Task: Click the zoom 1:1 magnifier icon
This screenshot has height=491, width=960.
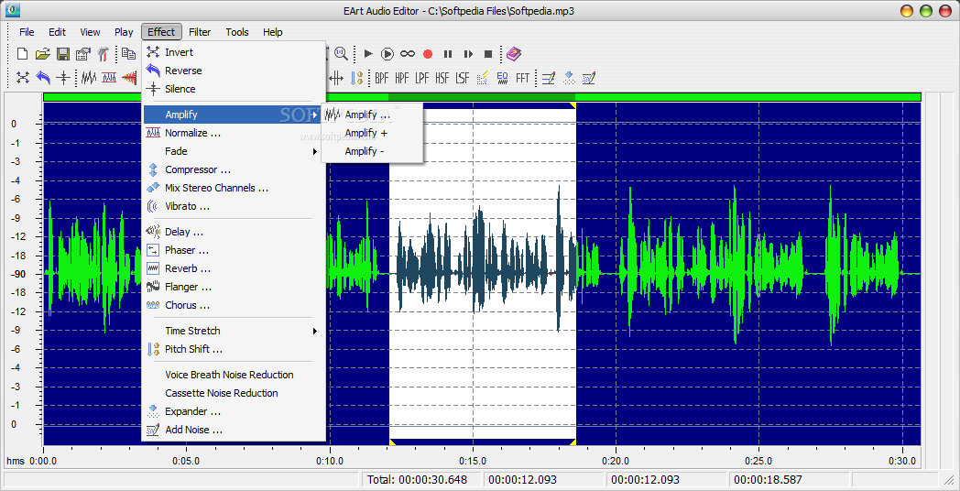Action: [341, 54]
